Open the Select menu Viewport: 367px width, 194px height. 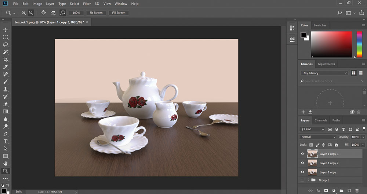coord(75,4)
